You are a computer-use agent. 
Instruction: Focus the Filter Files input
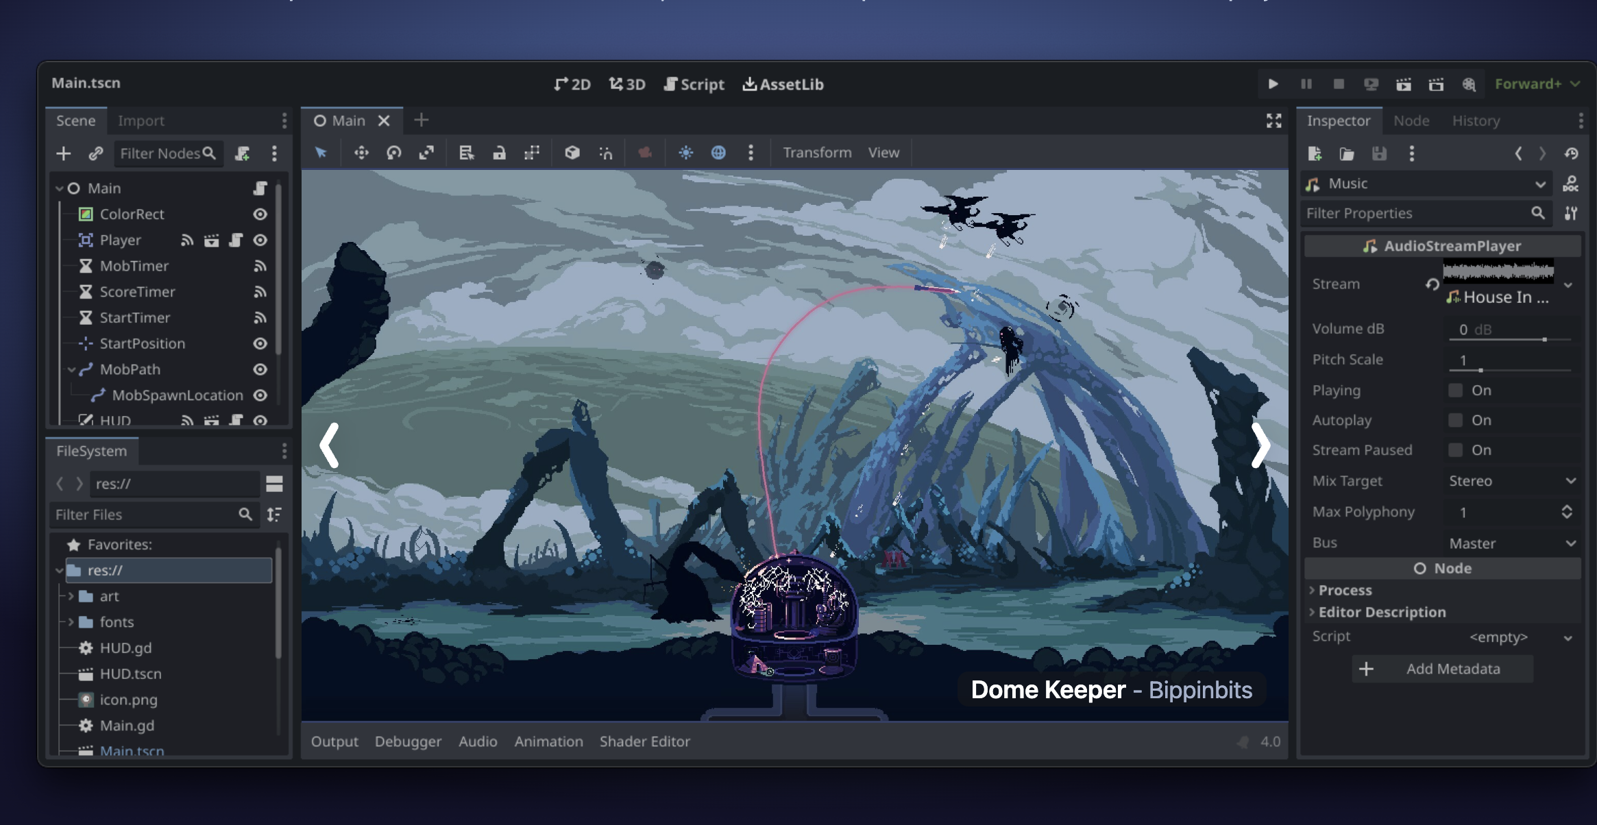(154, 515)
